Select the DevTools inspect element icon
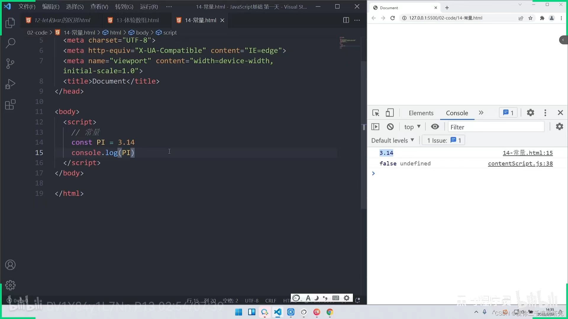This screenshot has width=568, height=319. point(376,113)
